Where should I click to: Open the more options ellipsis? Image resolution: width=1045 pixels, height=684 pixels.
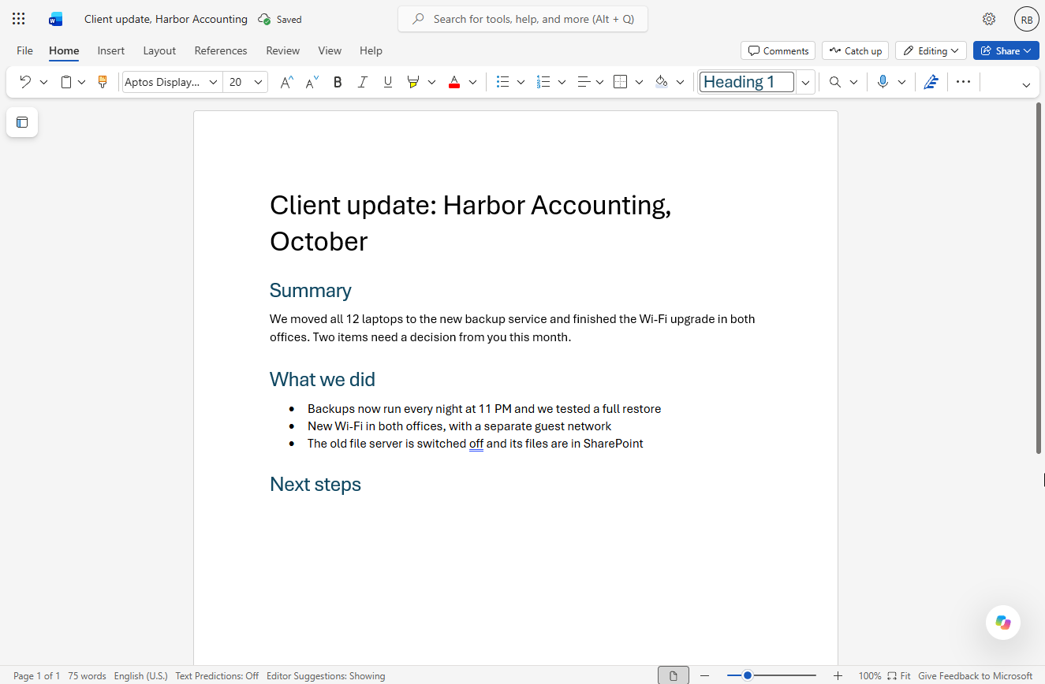pos(963,82)
